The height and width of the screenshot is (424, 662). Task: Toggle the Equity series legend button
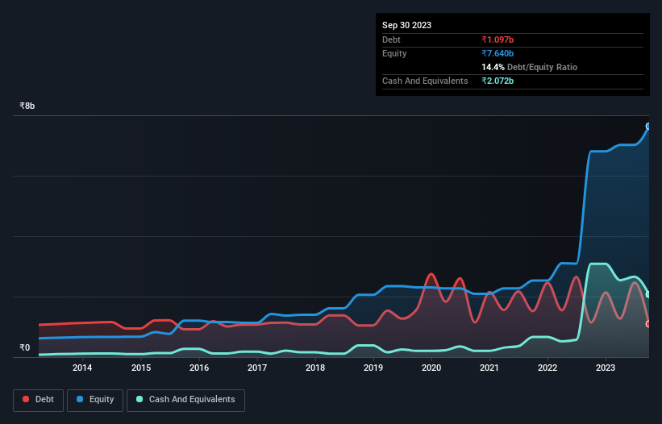click(95, 400)
